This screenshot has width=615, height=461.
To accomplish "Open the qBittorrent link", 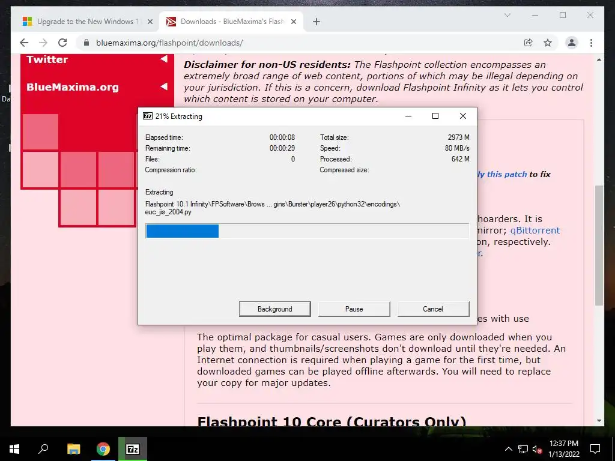I will pyautogui.click(x=535, y=230).
